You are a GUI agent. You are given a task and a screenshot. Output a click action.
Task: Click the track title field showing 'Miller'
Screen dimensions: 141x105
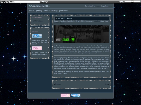point(25,2)
